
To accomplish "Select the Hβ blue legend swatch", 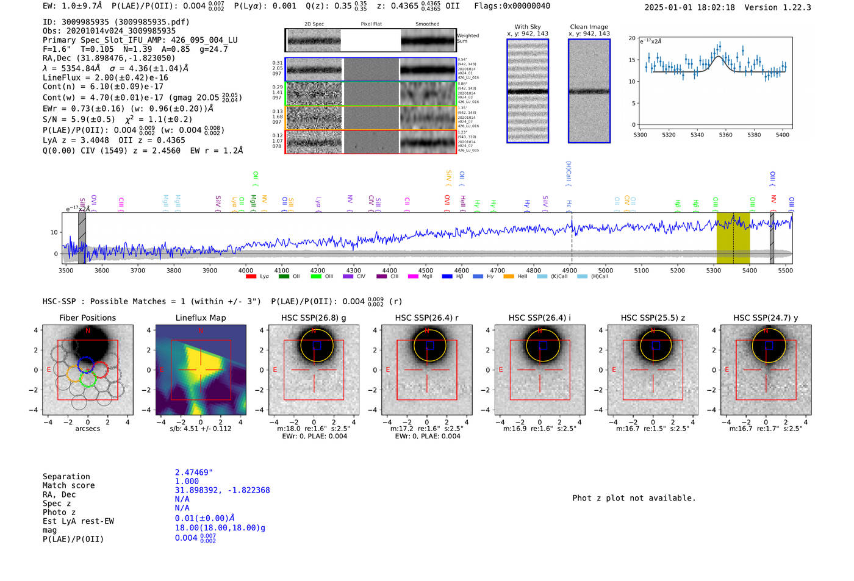I will (x=447, y=277).
